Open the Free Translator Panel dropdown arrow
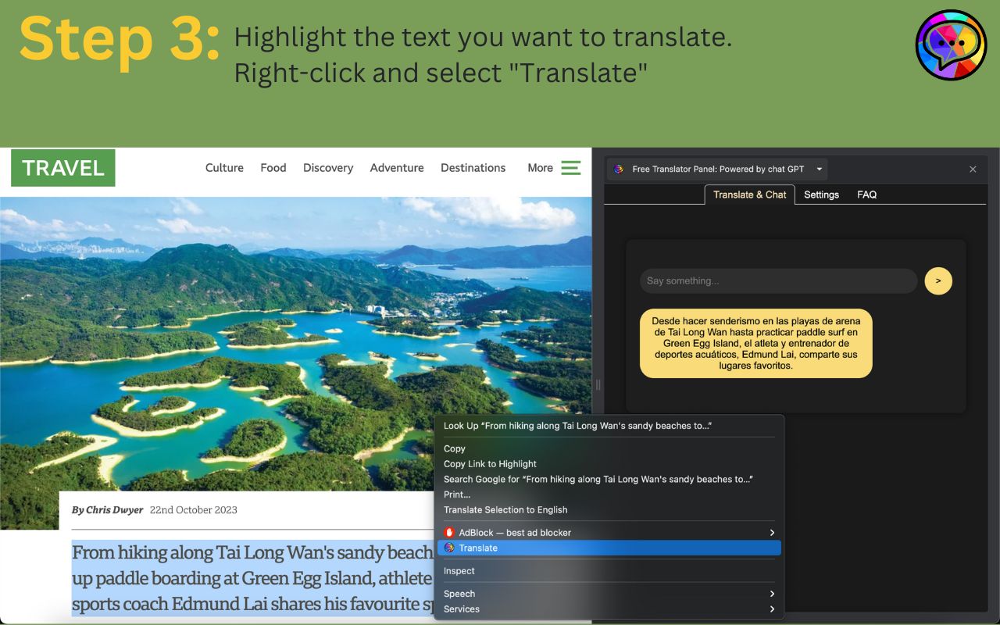 pos(819,169)
